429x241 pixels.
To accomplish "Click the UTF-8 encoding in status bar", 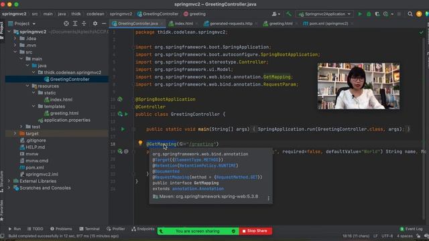I will [387, 236].
